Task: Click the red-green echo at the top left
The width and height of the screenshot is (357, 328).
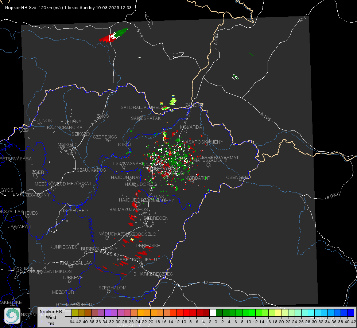Action: pyautogui.click(x=113, y=35)
